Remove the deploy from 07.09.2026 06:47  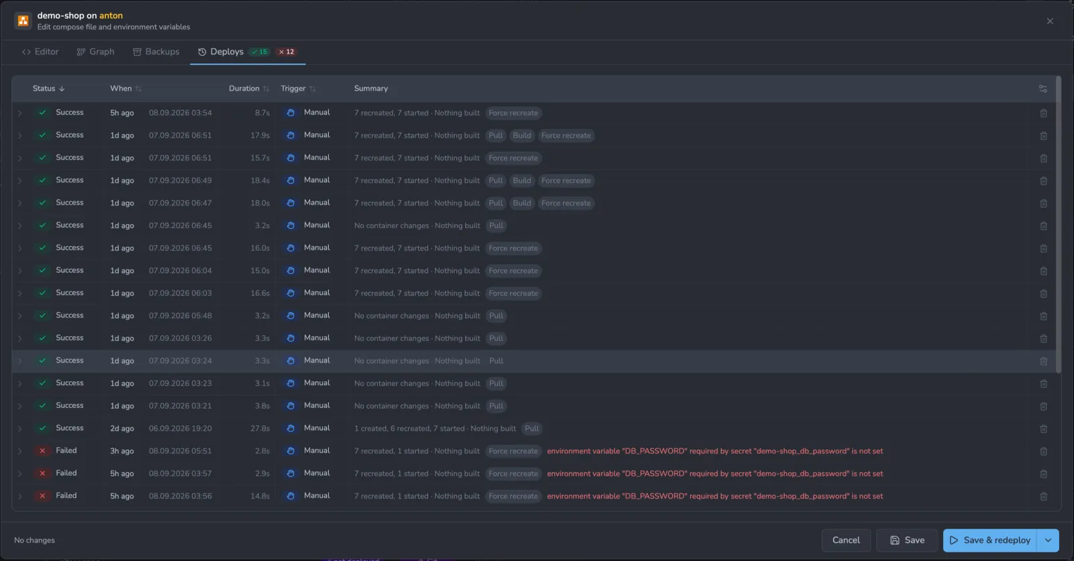tap(1043, 203)
